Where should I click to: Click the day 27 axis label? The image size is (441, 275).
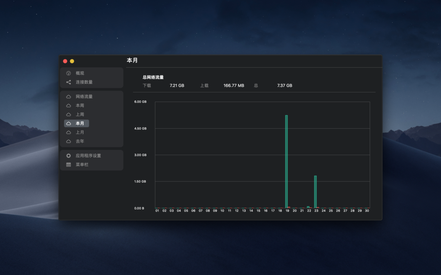(x=345, y=211)
